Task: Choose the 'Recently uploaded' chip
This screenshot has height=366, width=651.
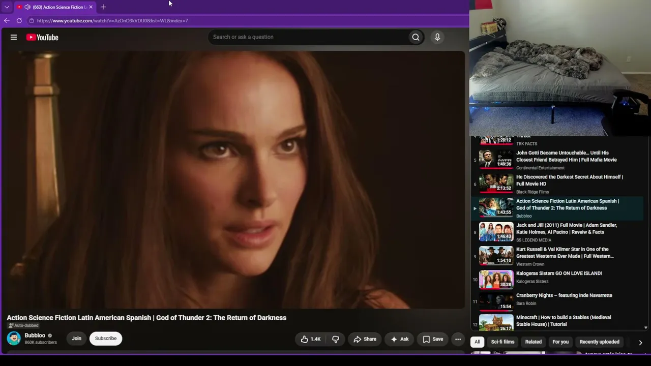Action: (x=600, y=342)
